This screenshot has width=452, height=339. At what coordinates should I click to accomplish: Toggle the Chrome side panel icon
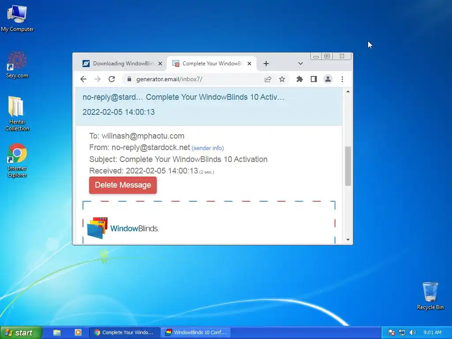coord(314,79)
